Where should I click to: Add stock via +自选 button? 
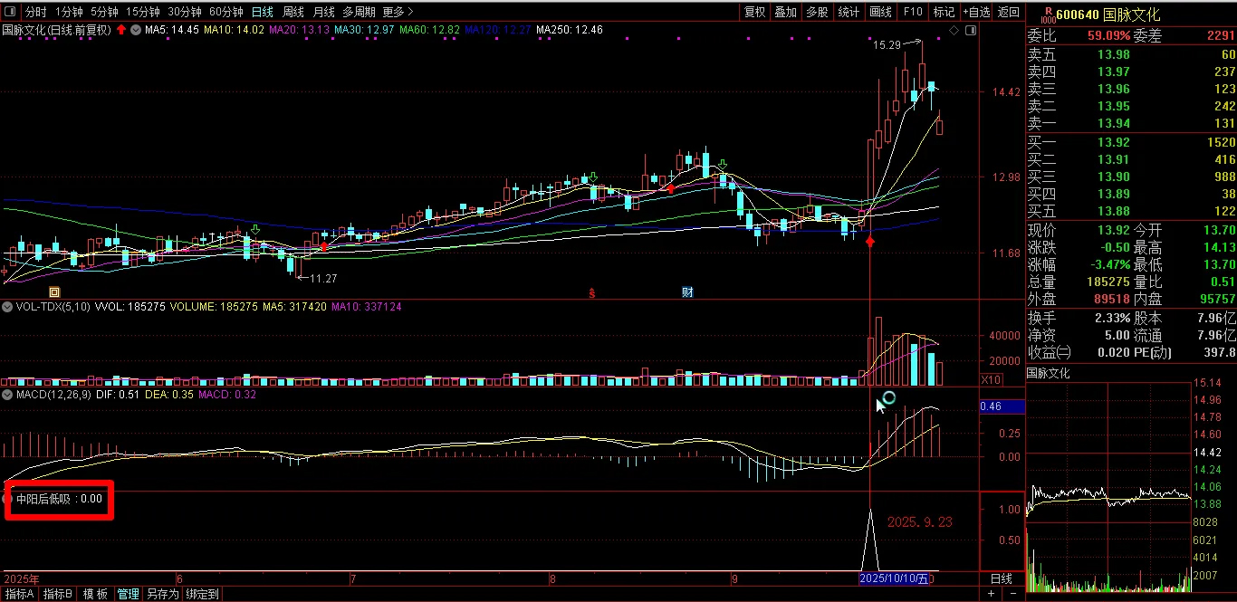pos(975,12)
